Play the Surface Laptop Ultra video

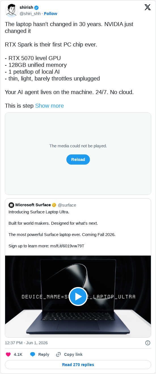tap(78, 297)
